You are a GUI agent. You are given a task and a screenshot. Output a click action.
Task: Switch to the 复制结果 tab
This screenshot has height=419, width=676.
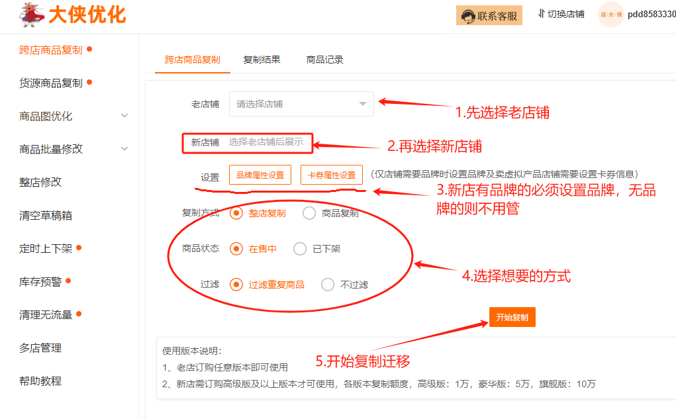pyautogui.click(x=262, y=60)
